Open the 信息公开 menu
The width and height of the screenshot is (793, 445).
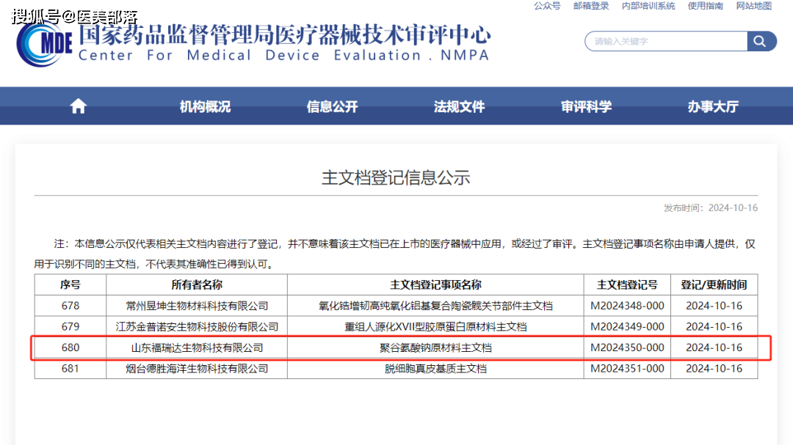[332, 106]
